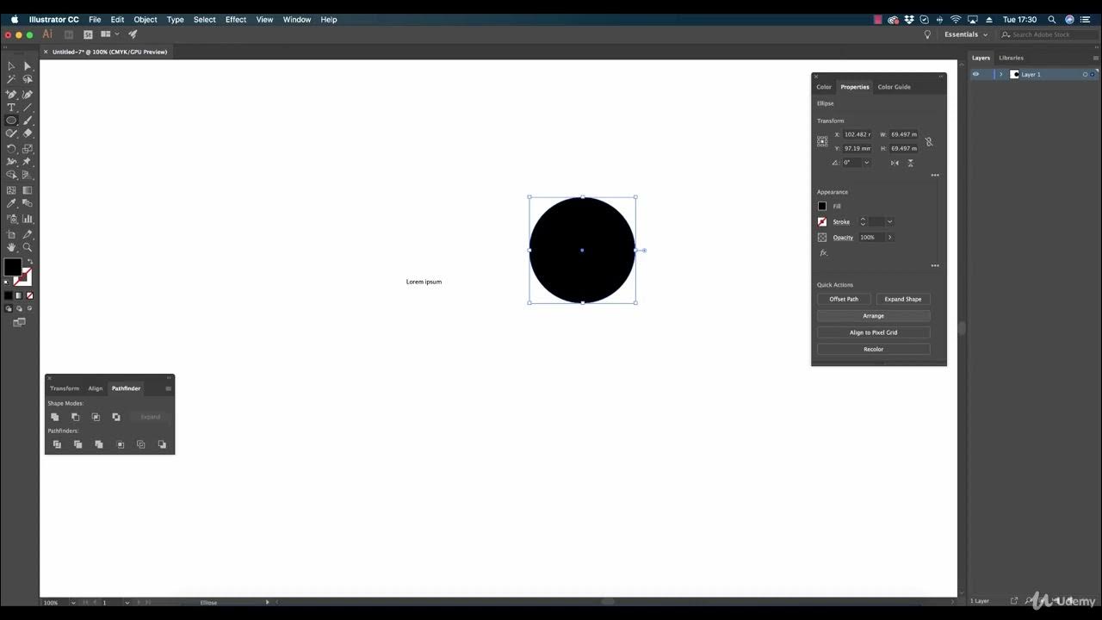Open the Essentials workspace switcher
Viewport: 1102px width, 620px height.
[965, 34]
